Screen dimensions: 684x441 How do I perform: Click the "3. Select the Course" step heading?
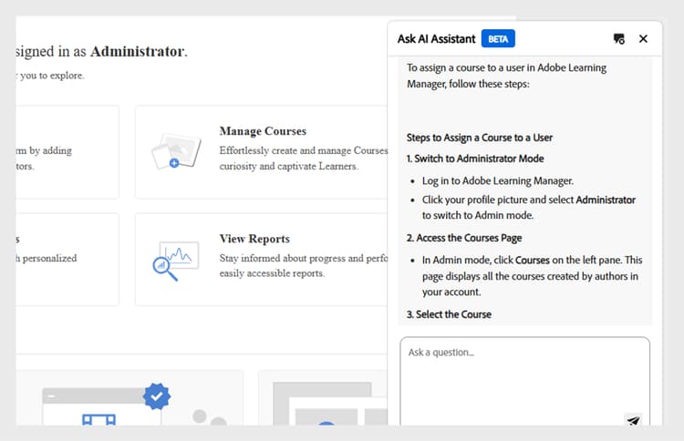[449, 314]
